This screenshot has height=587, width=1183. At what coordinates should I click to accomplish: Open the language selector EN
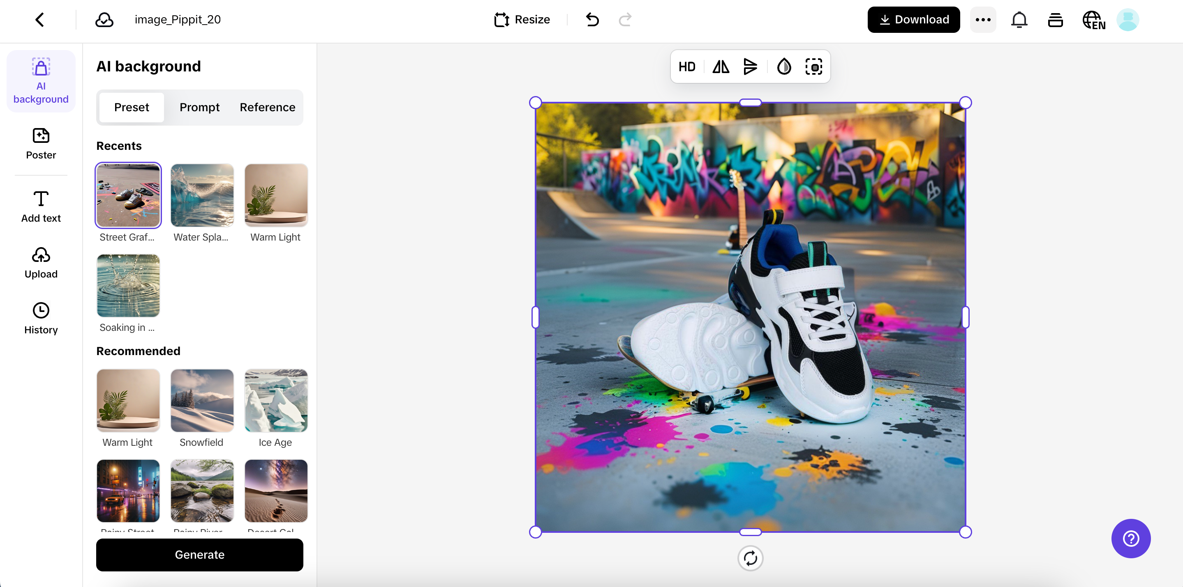tap(1093, 20)
